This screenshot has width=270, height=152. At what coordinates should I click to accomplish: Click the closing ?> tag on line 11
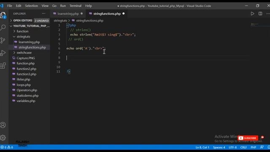68,71
